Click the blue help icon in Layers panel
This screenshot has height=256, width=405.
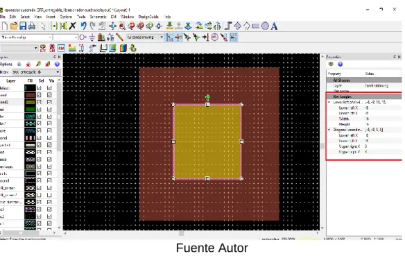point(57,64)
